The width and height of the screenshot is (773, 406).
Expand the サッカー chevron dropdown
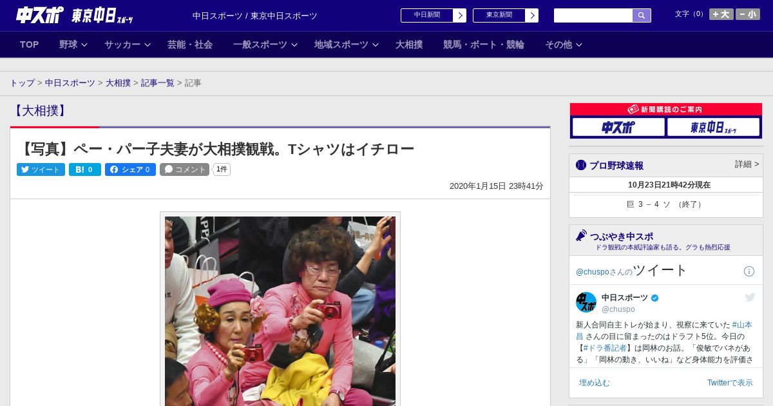(148, 44)
